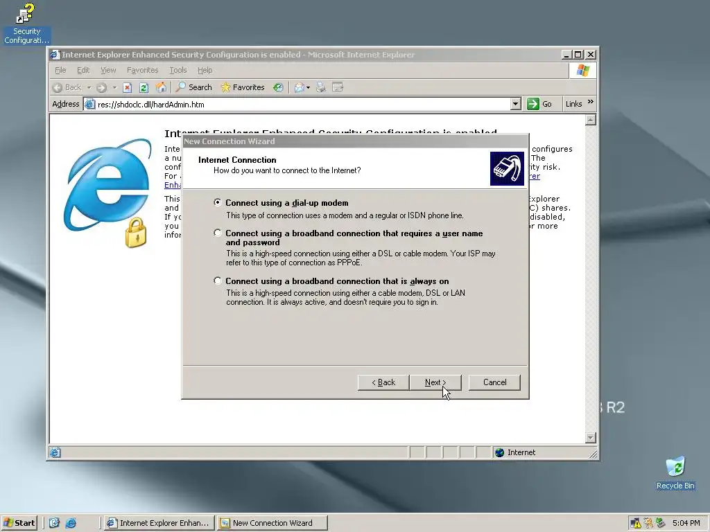This screenshot has width=710, height=532.
Task: Expand the address bar dropdown list
Action: (x=515, y=105)
